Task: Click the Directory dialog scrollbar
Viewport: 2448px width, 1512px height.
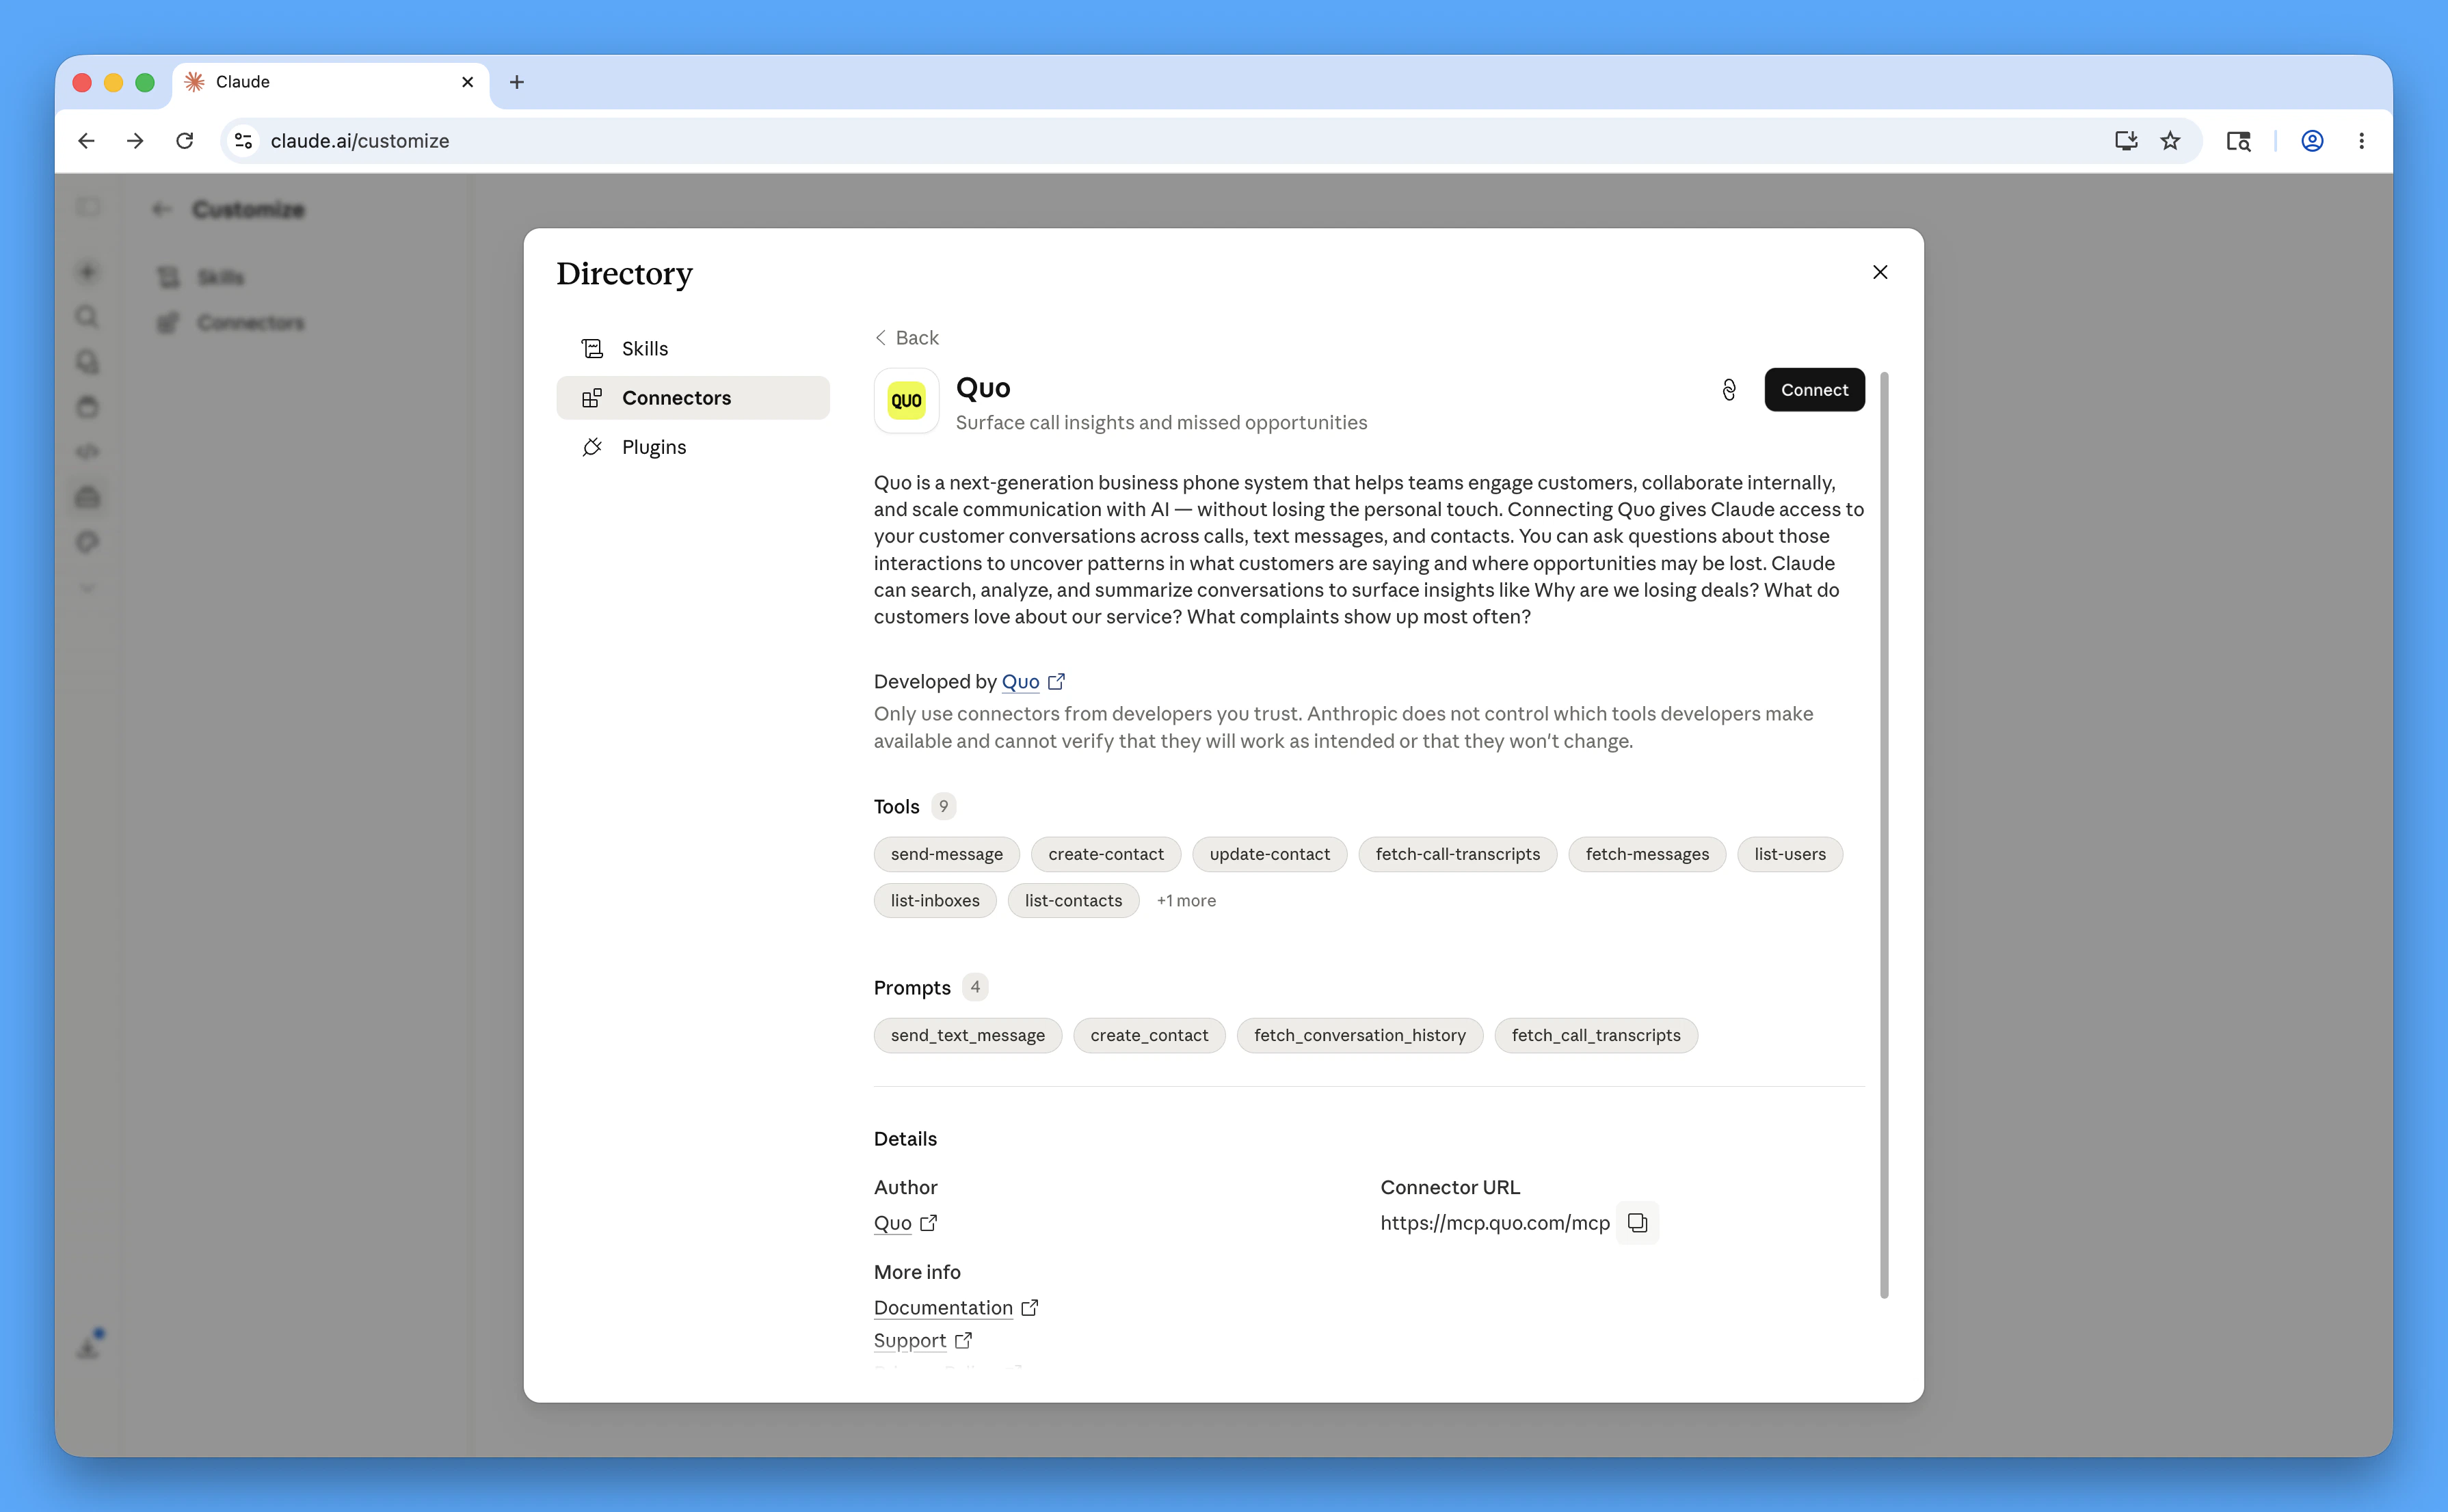Action: coord(1884,835)
